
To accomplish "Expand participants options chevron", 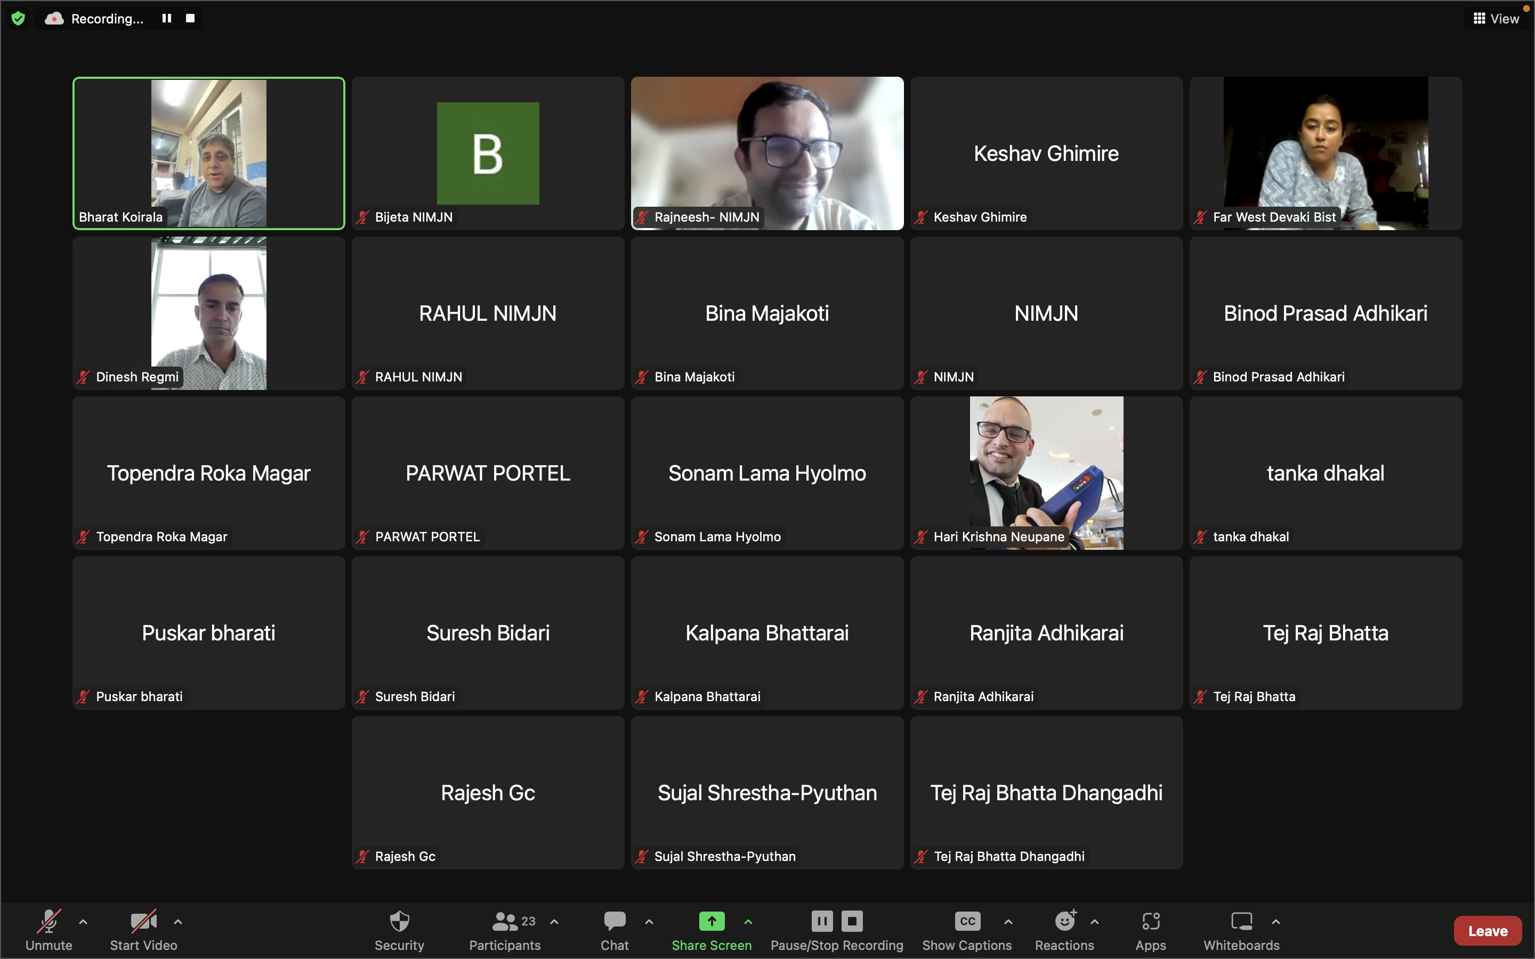I will pyautogui.click(x=554, y=922).
